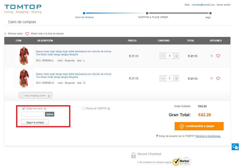Click the Cerrar sesión link
This screenshot has height=166, width=244.
pos(223,5)
